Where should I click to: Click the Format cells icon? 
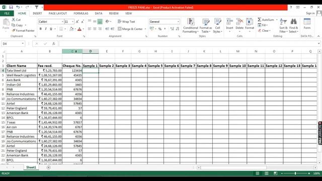(x=250, y=22)
